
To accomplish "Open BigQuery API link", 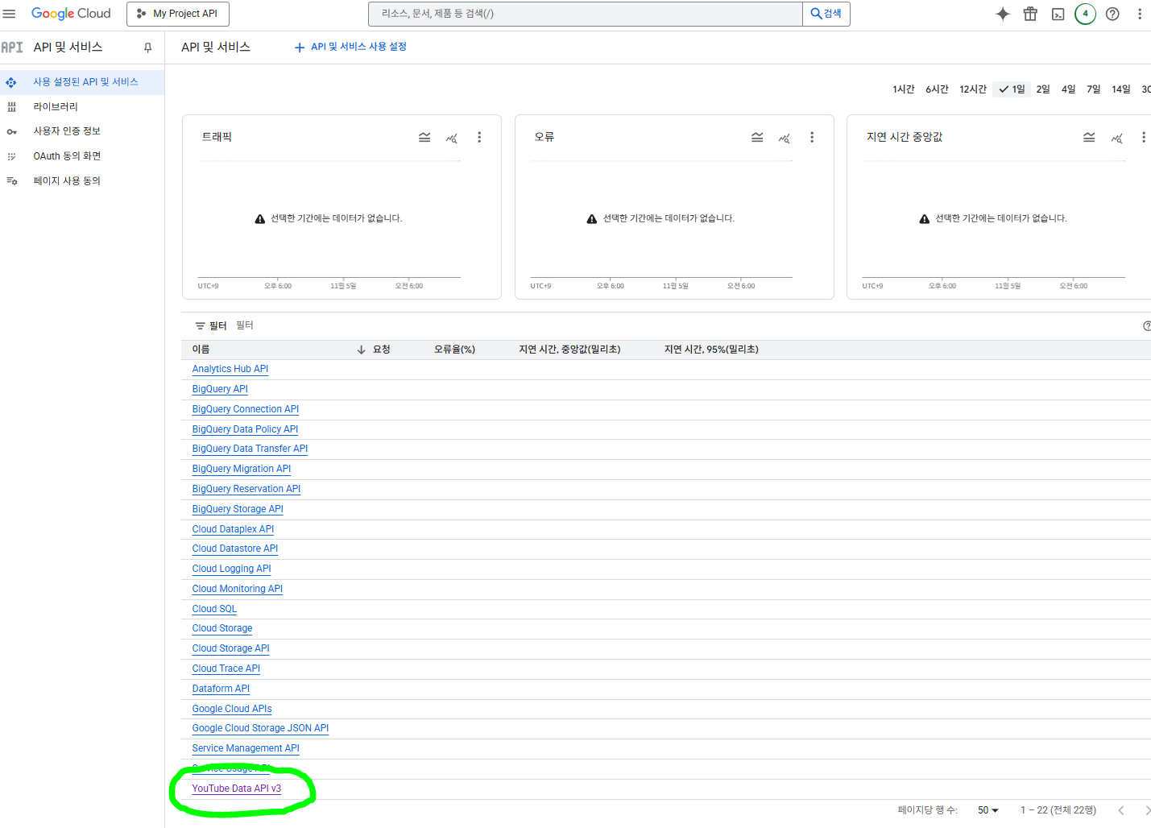I will coord(220,389).
